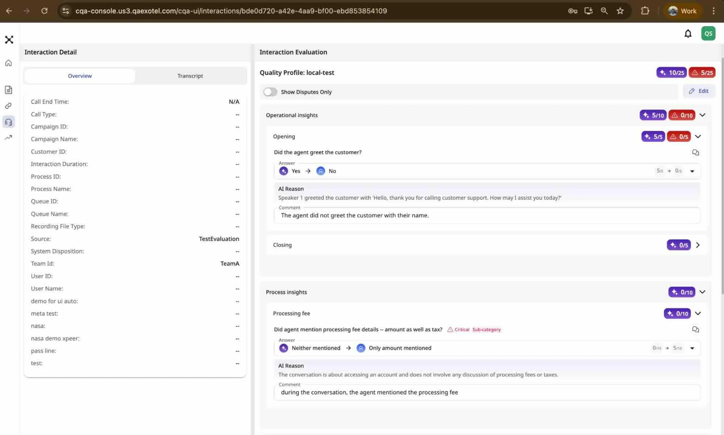Open answer dropdown for Yes to No
724x435 pixels.
click(692, 171)
